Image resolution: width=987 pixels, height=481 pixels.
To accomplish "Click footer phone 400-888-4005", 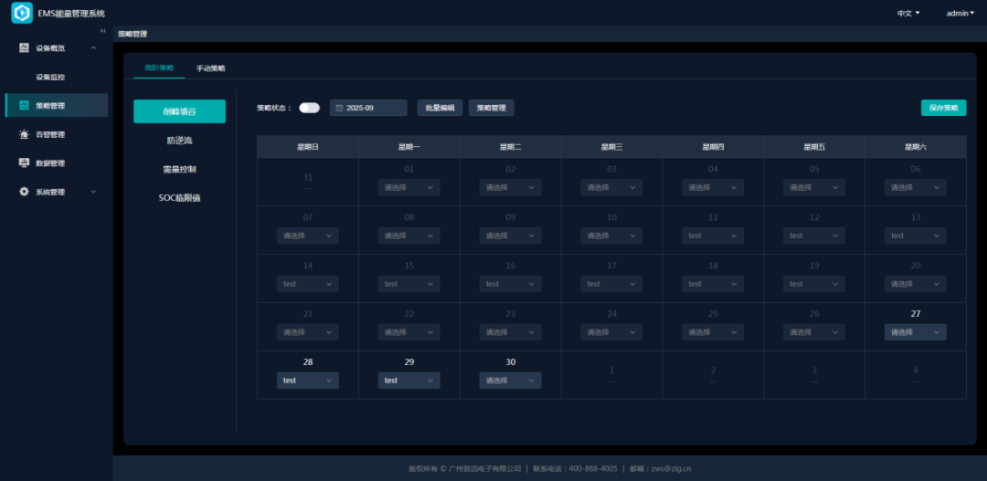I will tap(593, 468).
